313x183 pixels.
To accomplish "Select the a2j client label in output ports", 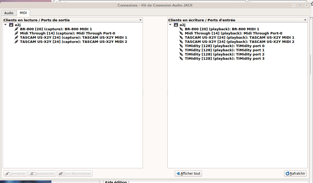I will click(x=18, y=25).
